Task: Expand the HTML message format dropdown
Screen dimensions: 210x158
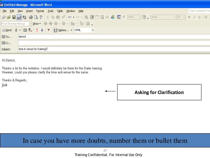Action: coord(93,30)
